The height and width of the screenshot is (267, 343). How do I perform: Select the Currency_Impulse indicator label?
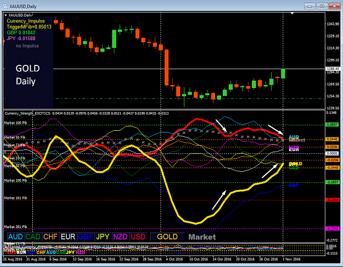[26, 21]
